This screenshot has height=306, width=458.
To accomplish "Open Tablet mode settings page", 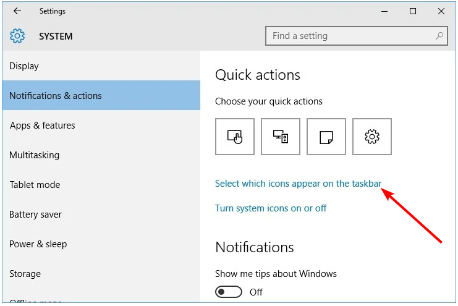I will (35, 185).
